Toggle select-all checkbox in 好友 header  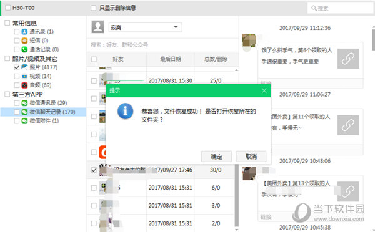tap(94, 59)
